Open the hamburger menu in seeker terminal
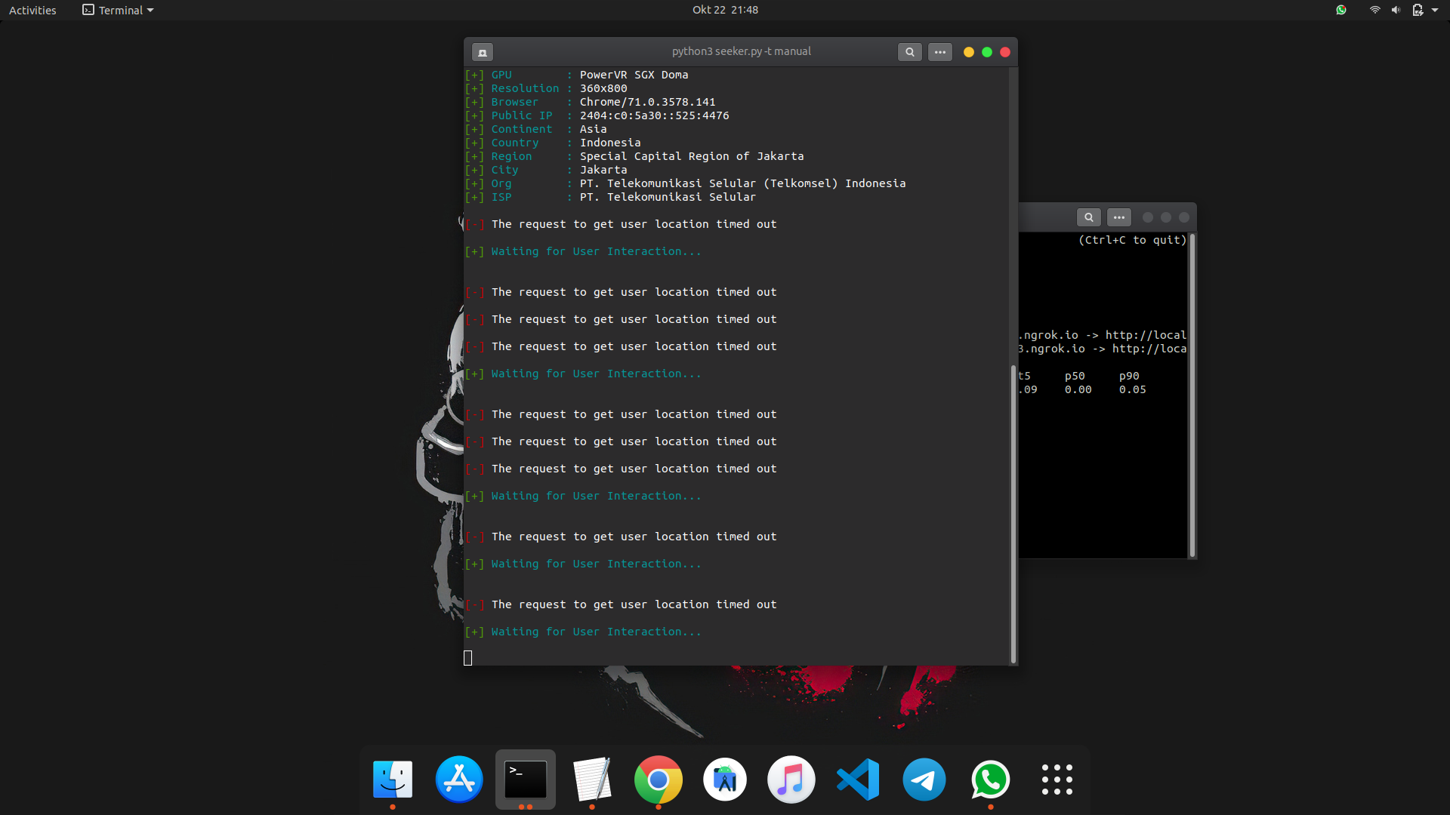This screenshot has height=815, width=1450. tap(940, 52)
